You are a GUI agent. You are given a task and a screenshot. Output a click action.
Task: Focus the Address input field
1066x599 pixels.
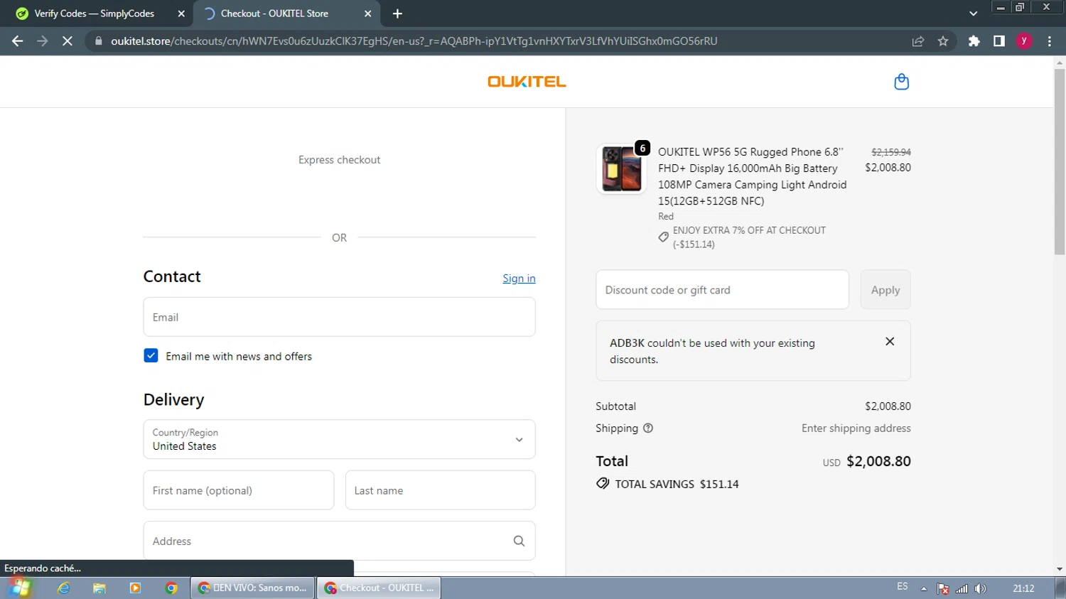[339, 541]
